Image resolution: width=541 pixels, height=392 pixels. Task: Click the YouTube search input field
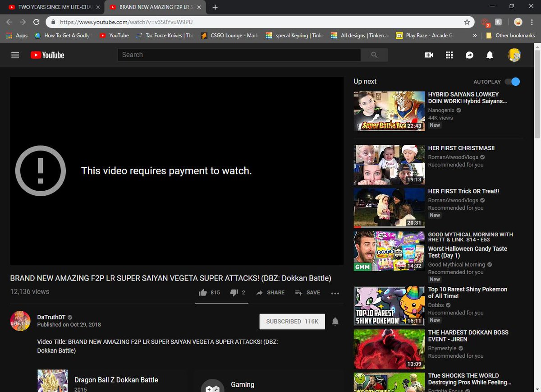pyautogui.click(x=239, y=55)
